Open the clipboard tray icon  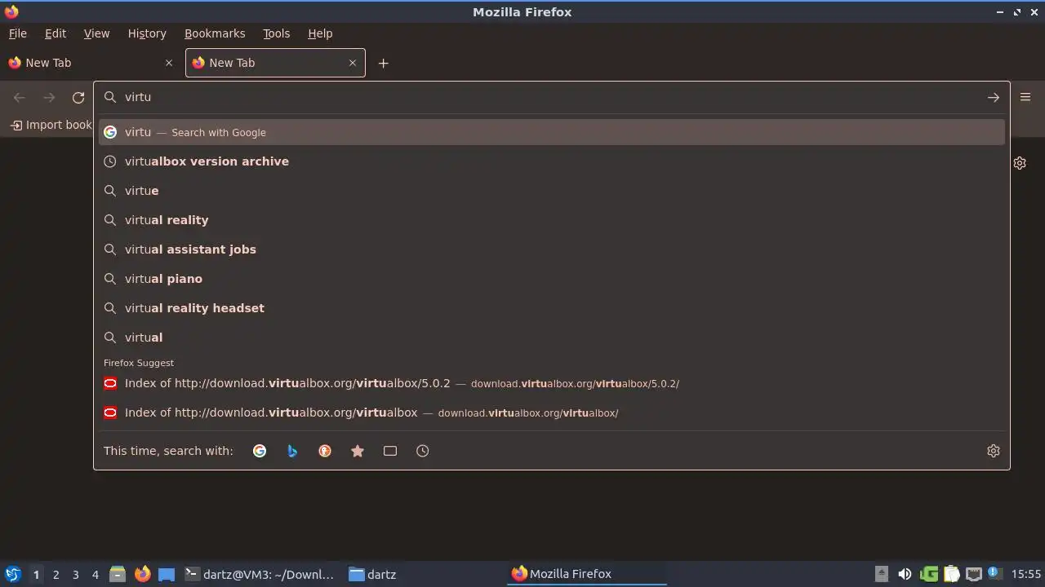click(x=951, y=574)
